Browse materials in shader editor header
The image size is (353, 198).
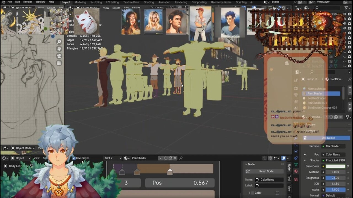tap(127, 158)
